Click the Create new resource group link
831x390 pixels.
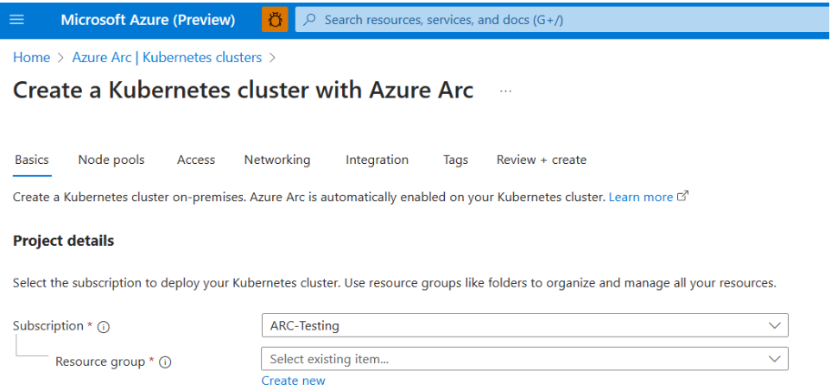point(294,381)
